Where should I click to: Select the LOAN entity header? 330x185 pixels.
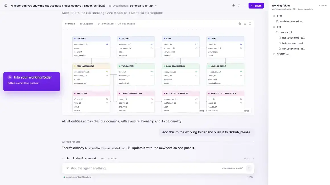(x=225, y=39)
